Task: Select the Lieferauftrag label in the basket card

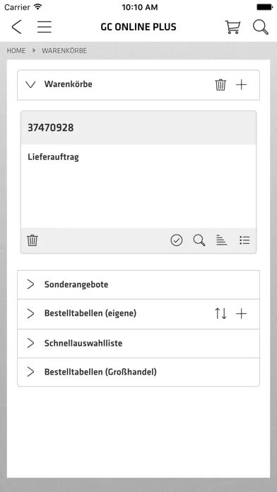Action: (53, 157)
